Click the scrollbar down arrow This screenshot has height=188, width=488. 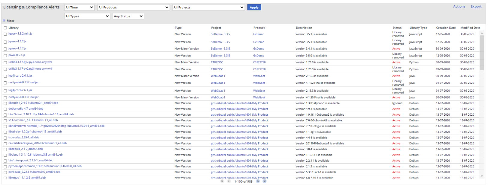pos(482,176)
